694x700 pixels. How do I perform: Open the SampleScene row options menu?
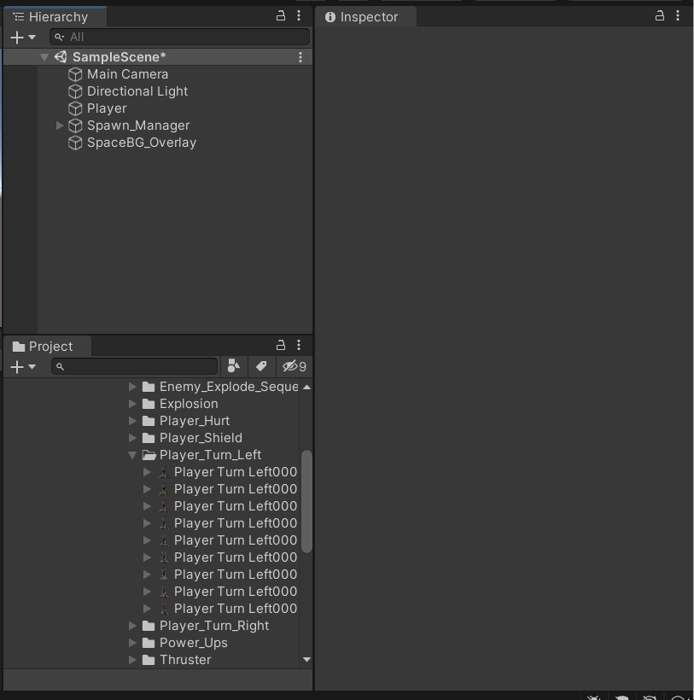pyautogui.click(x=300, y=57)
